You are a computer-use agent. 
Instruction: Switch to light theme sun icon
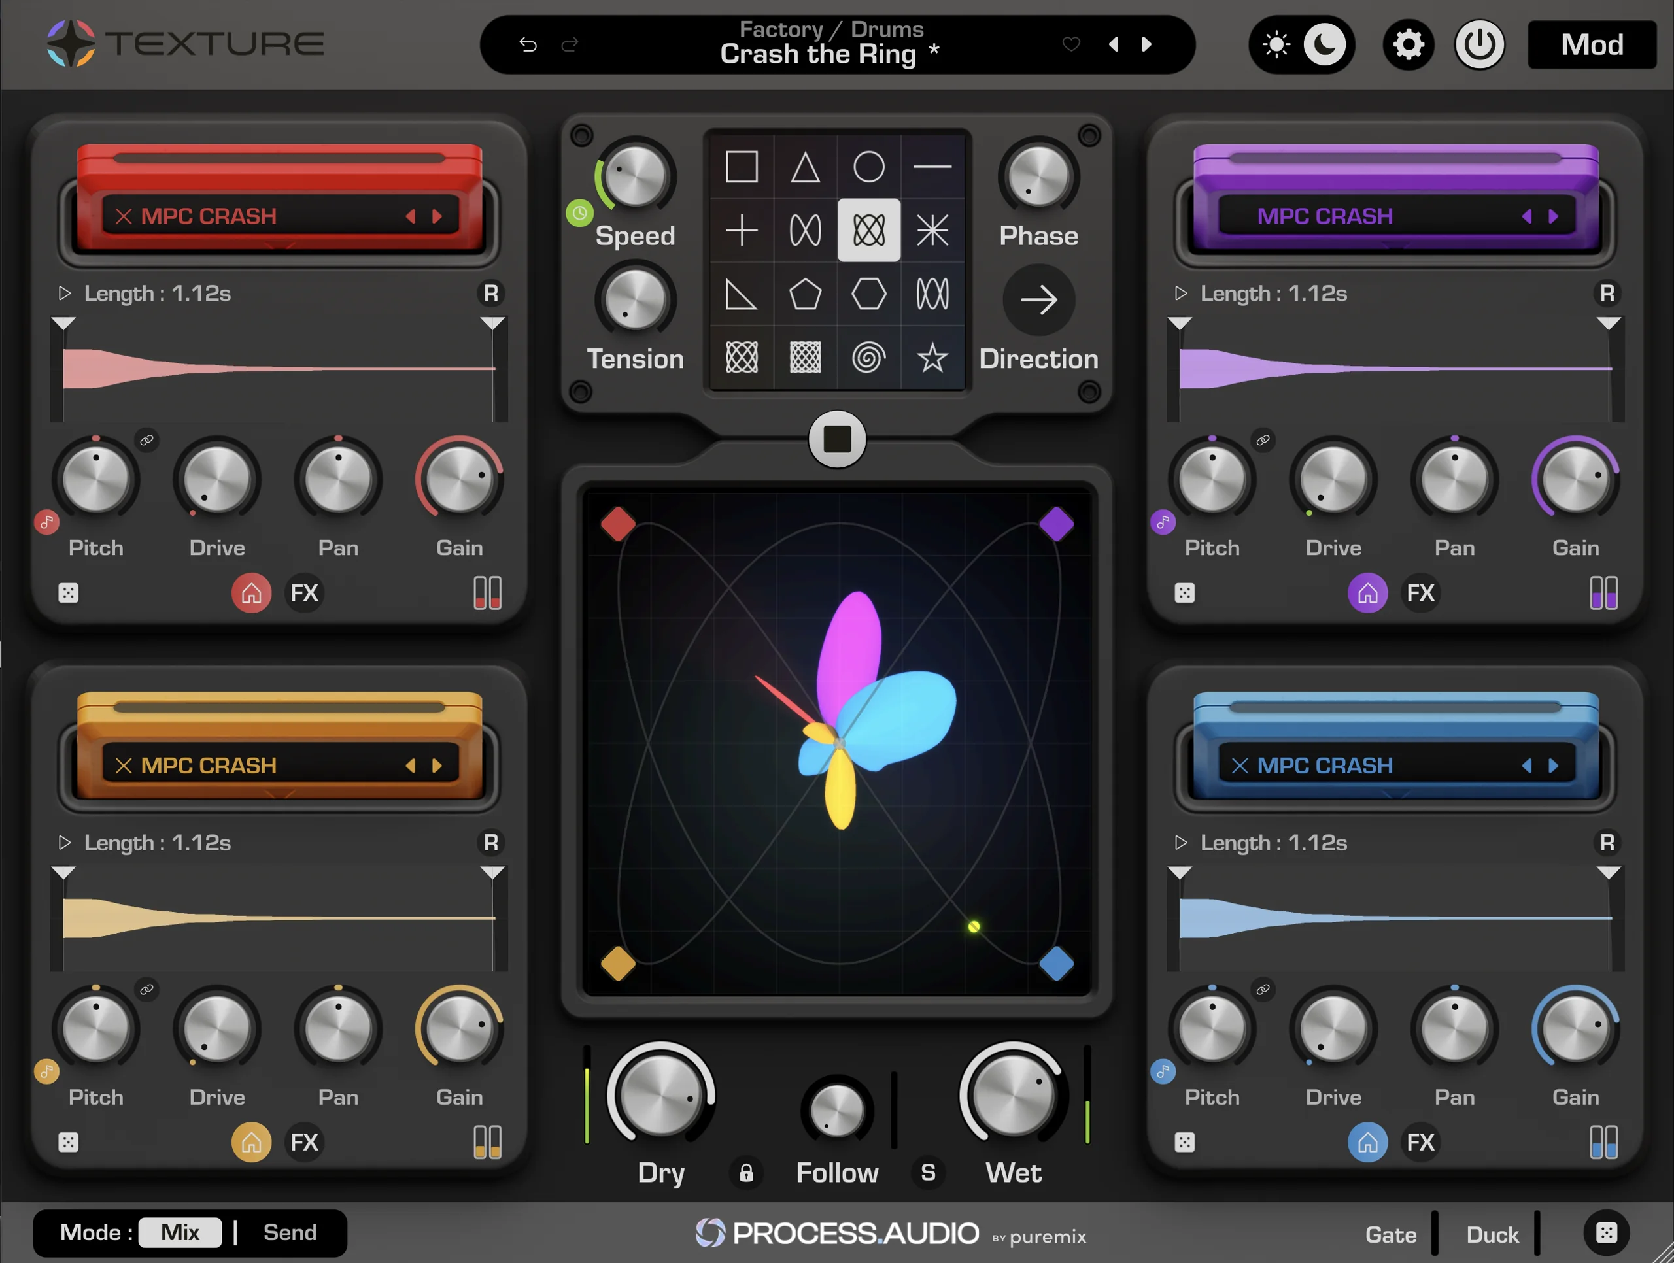click(x=1276, y=44)
